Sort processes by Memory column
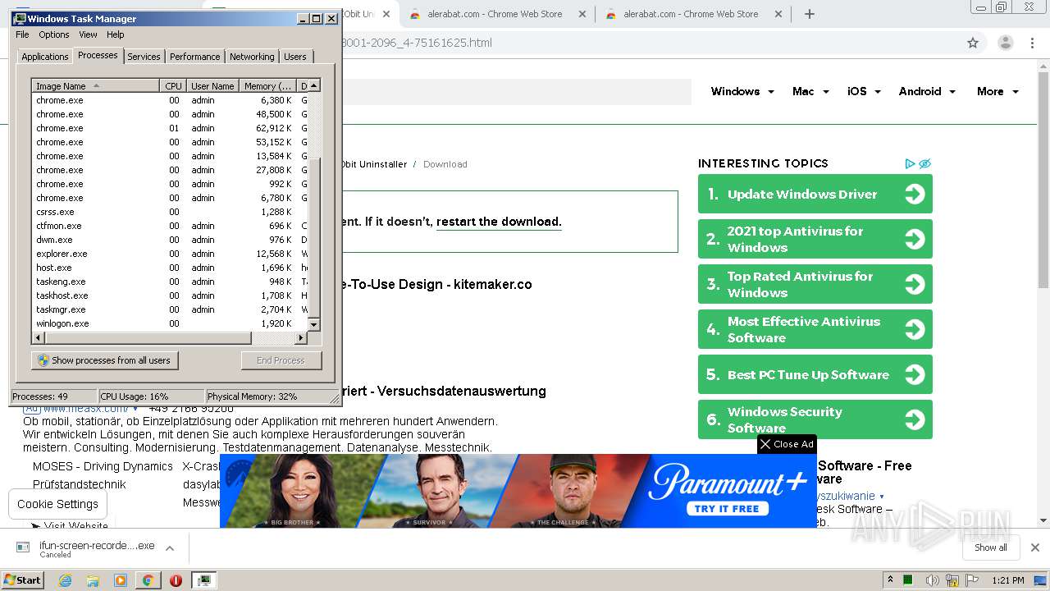The height and width of the screenshot is (591, 1050). [267, 86]
